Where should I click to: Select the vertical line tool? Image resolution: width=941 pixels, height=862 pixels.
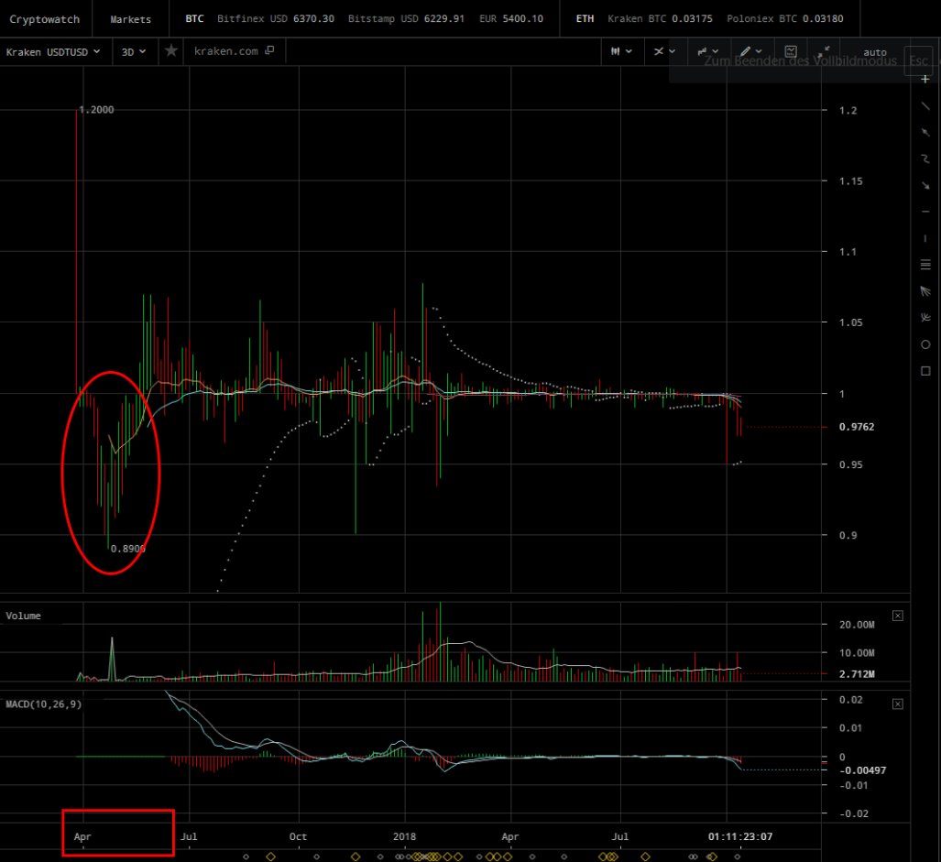[x=925, y=238]
